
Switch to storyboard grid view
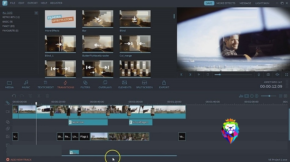285,96
